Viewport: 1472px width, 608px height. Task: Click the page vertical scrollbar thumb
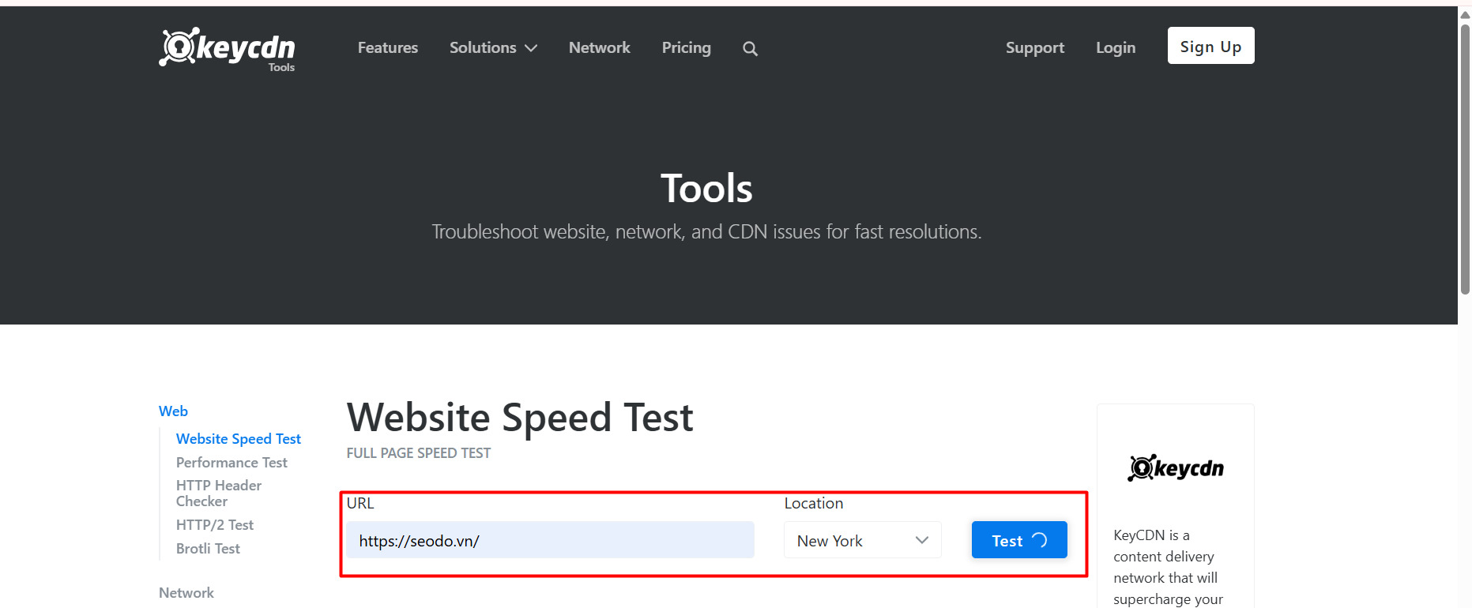1465,158
